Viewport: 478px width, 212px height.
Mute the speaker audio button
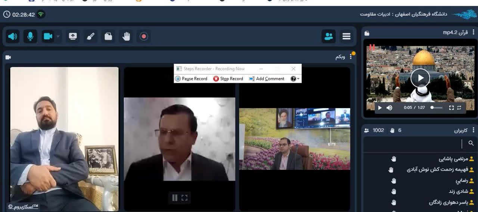tap(13, 36)
